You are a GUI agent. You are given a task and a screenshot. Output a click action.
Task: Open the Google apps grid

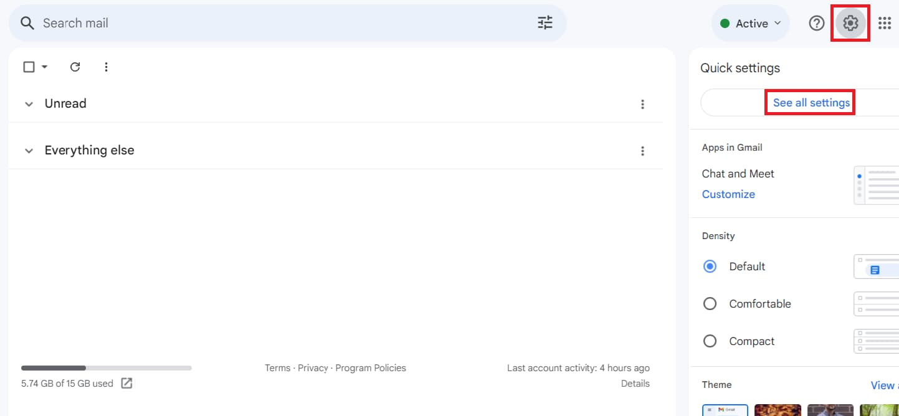point(885,23)
